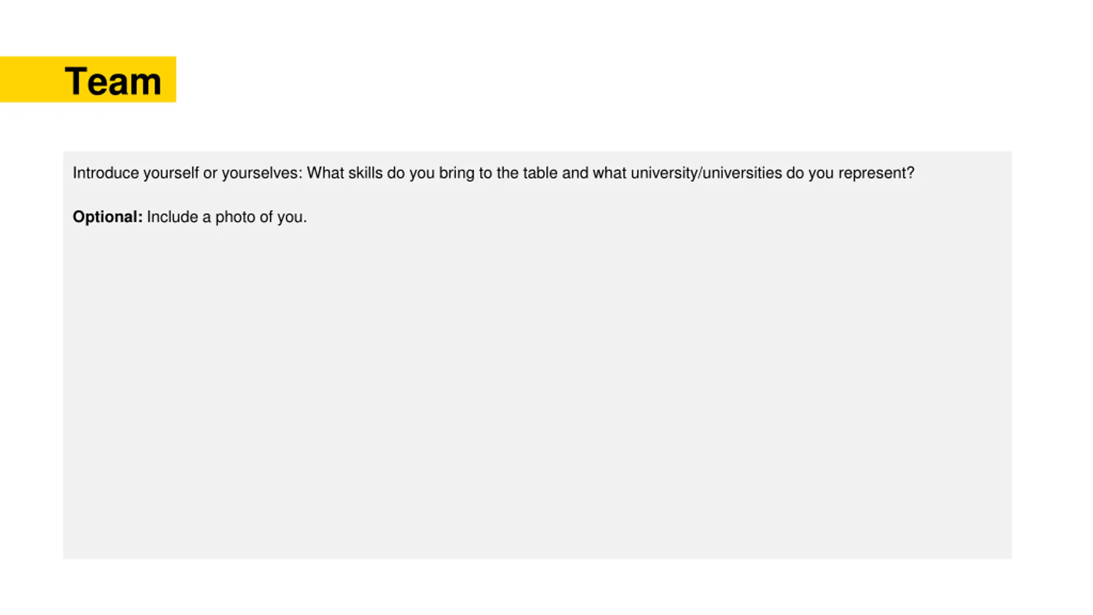Click the word "table" in the question
This screenshot has height=615, width=1093.
(540, 173)
